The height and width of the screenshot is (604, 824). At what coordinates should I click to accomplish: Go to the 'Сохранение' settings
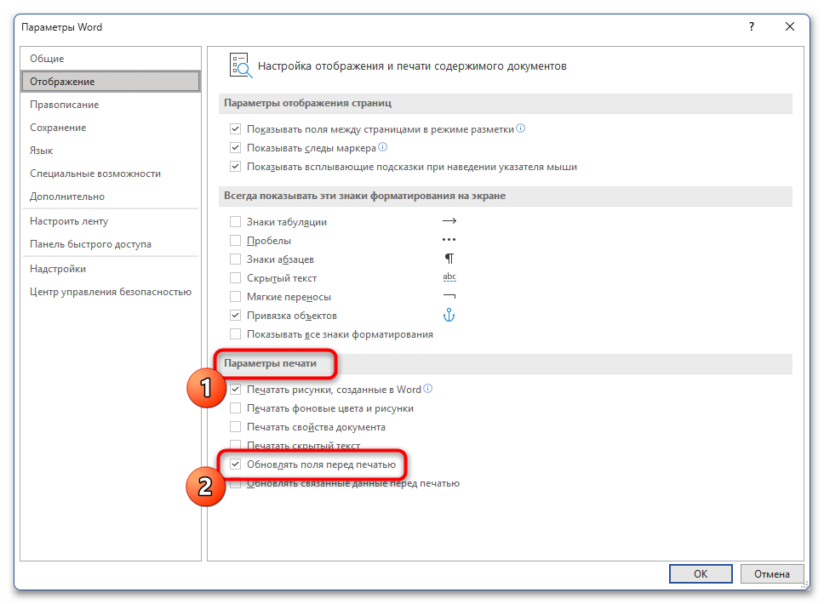click(x=111, y=128)
